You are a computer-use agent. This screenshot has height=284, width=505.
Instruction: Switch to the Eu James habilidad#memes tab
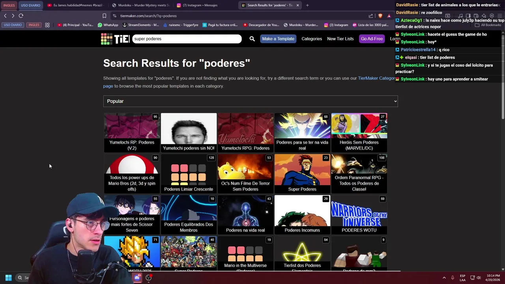click(75, 5)
